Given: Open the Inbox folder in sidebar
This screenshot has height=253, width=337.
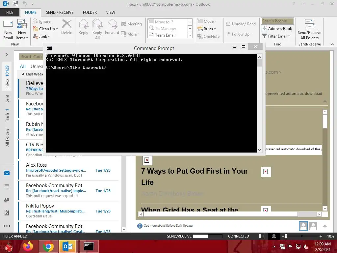Looking at the screenshot, I should (x=7, y=77).
